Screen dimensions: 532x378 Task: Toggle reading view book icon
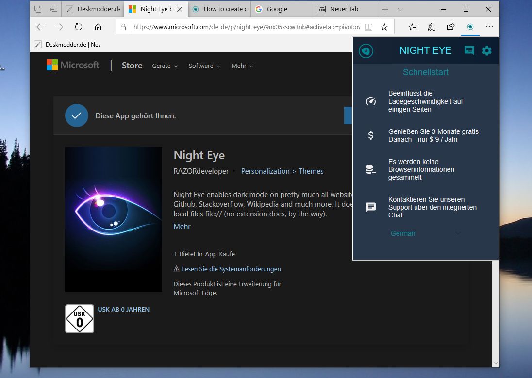pos(368,27)
